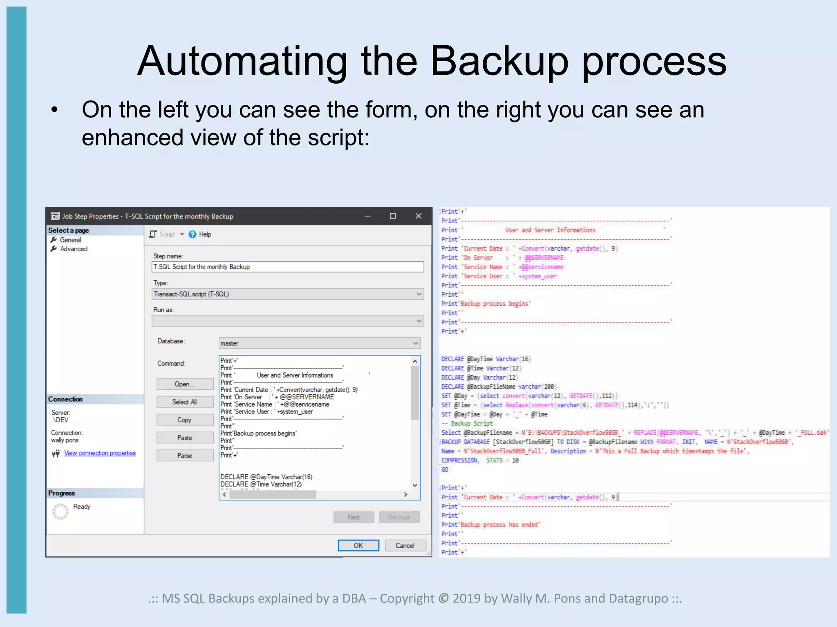Click '-- Backup Script' comment in script view
This screenshot has height=627, width=837.
(x=467, y=424)
